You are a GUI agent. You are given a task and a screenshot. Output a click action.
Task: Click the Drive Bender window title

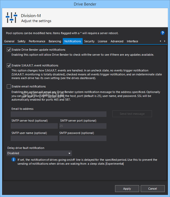pos(85,4)
